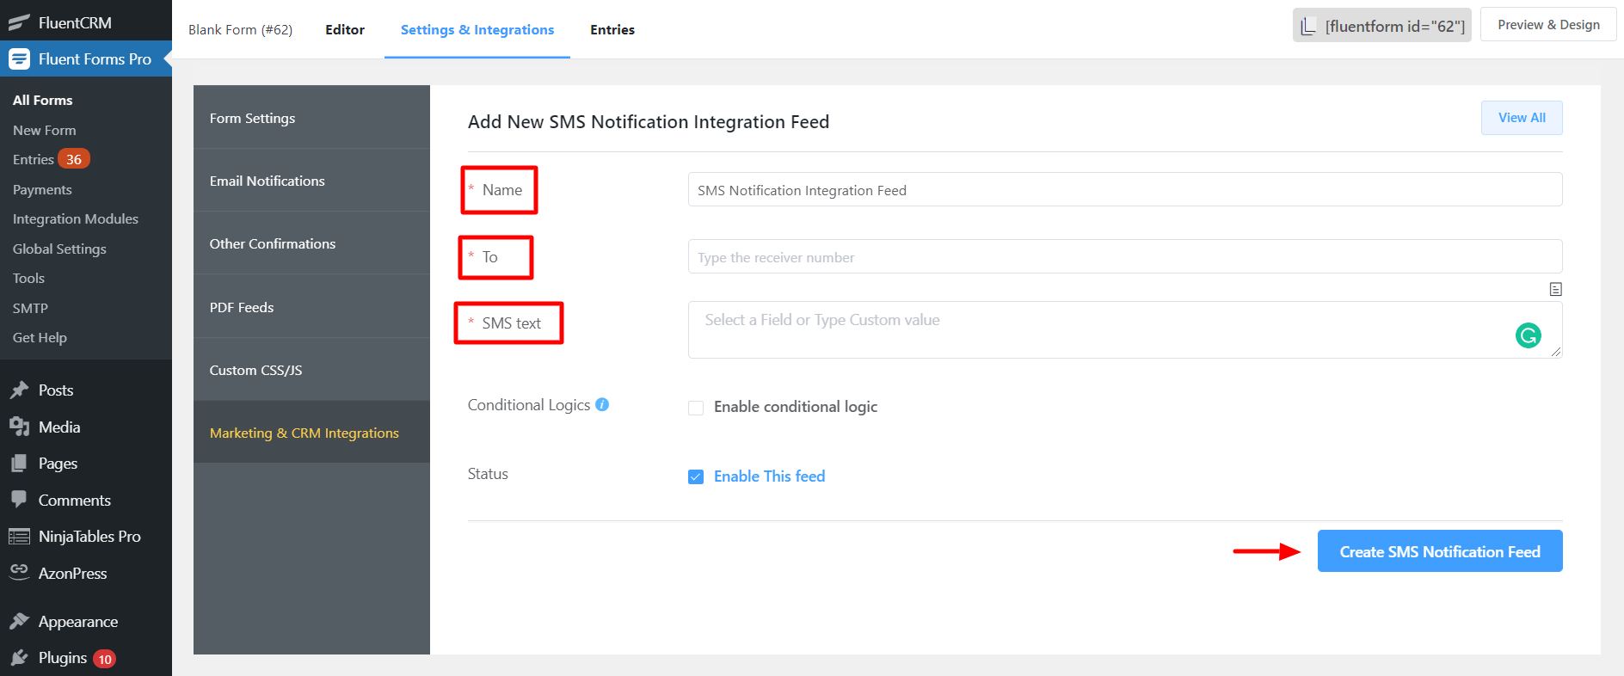Click the Plugins plug icon
The height and width of the screenshot is (676, 1624).
[19, 658]
